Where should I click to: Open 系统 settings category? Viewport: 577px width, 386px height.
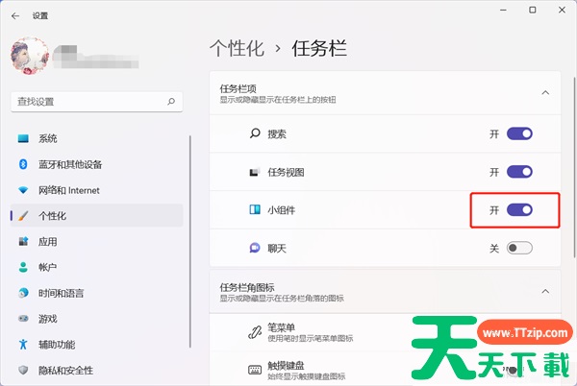pos(97,138)
